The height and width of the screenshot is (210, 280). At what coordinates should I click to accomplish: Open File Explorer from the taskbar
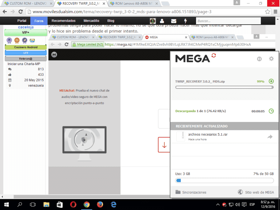coord(46,204)
